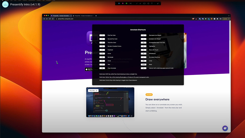Go forward in the browser
Screen dimensions: 245x138
[47, 19]
